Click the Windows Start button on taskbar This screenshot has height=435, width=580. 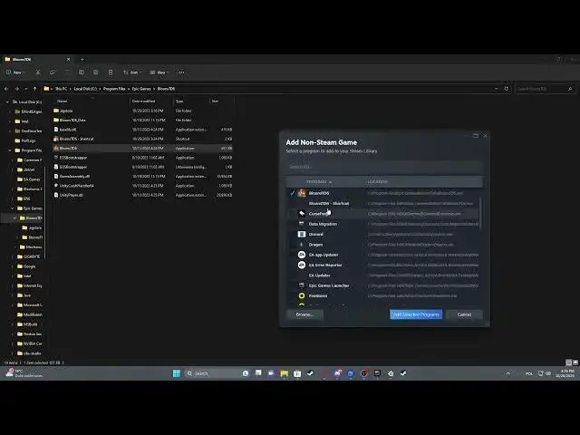175,372
